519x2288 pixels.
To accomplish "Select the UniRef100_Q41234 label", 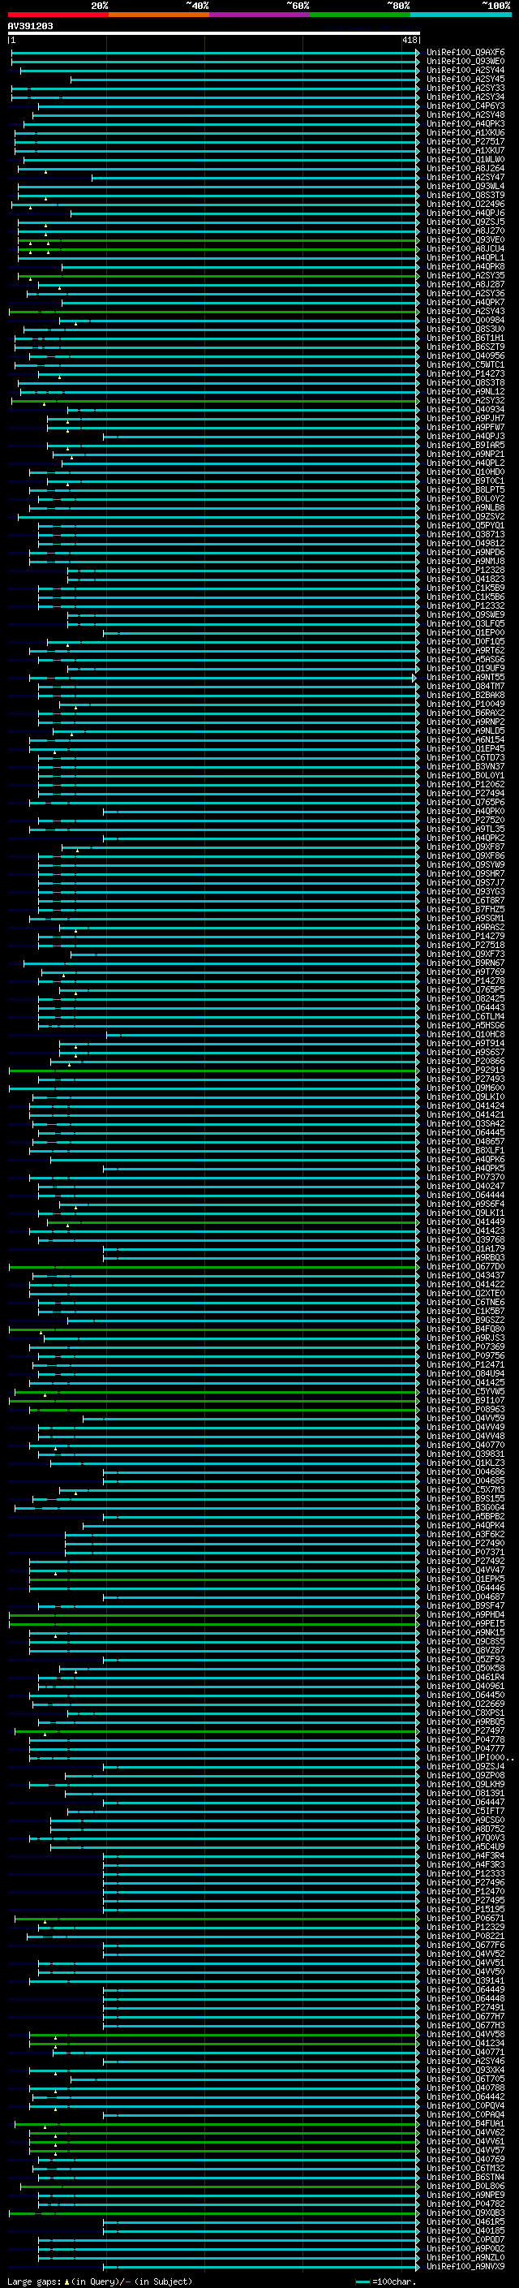I will 465,2043.
